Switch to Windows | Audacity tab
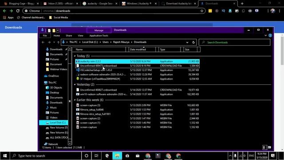The image size is (284, 160). click(x=139, y=4)
